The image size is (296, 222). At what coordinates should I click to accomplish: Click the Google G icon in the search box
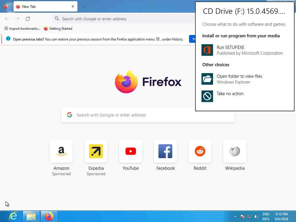70,115
